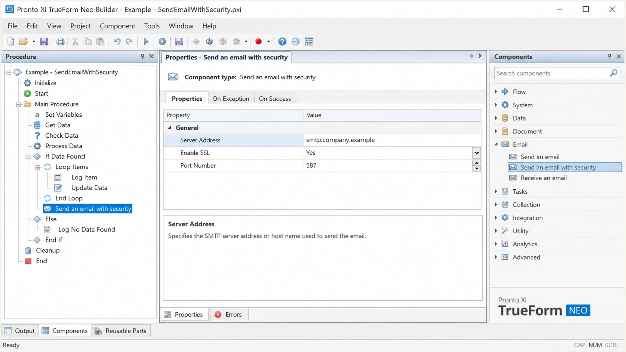Collapse the Email component category

496,144
